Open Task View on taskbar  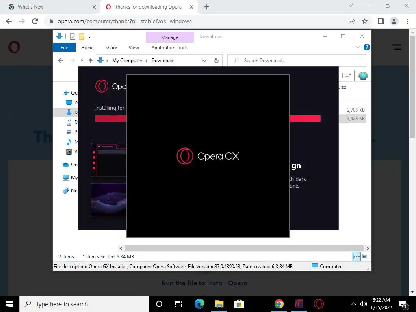pos(179,304)
